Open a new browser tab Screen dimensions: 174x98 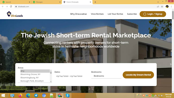(x=95, y=2)
